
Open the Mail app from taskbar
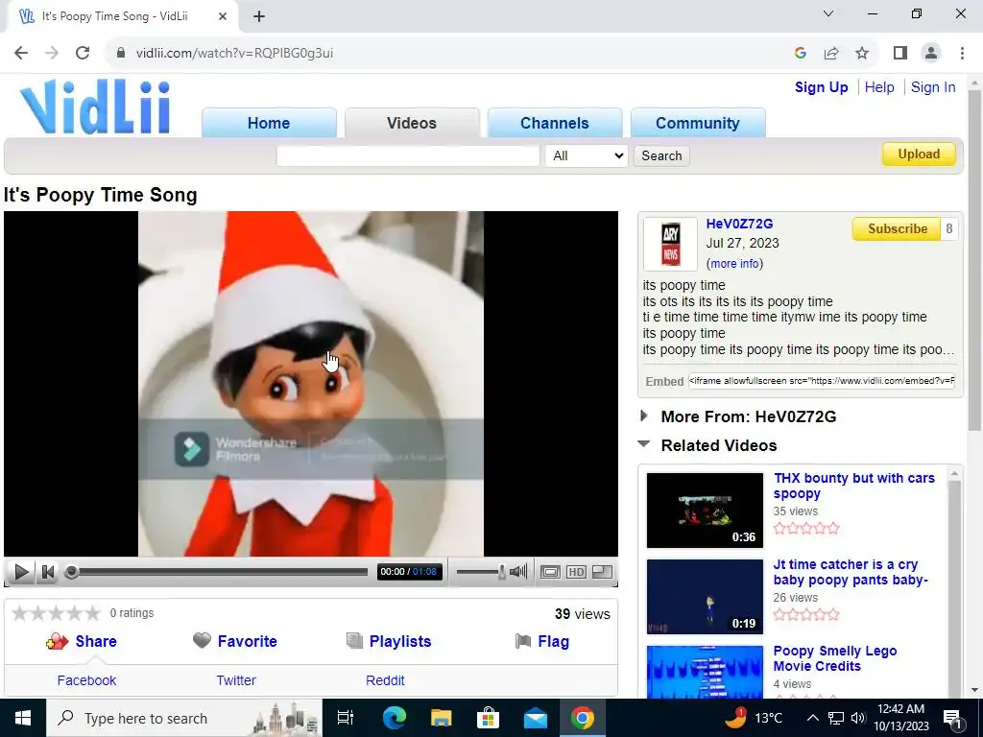[x=536, y=718]
